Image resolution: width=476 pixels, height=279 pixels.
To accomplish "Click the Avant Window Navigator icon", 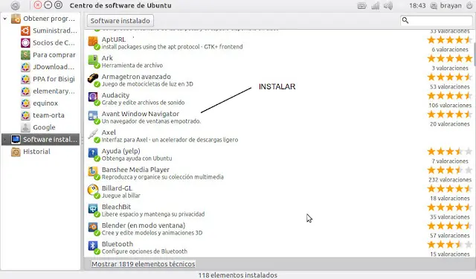I will click(93, 115).
